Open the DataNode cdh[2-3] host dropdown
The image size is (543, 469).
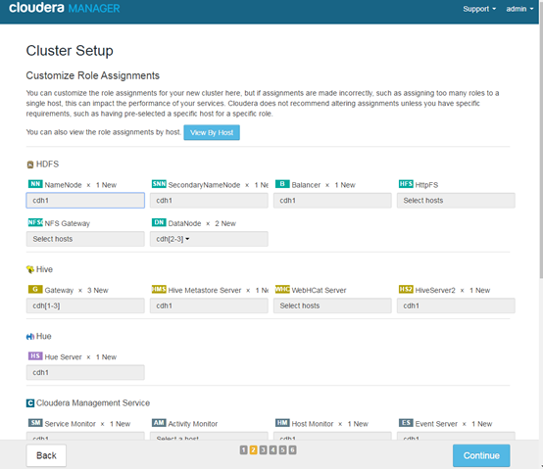coord(209,239)
